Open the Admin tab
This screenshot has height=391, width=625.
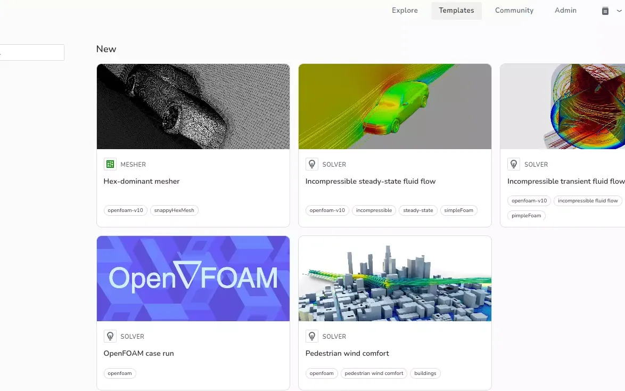(565, 11)
